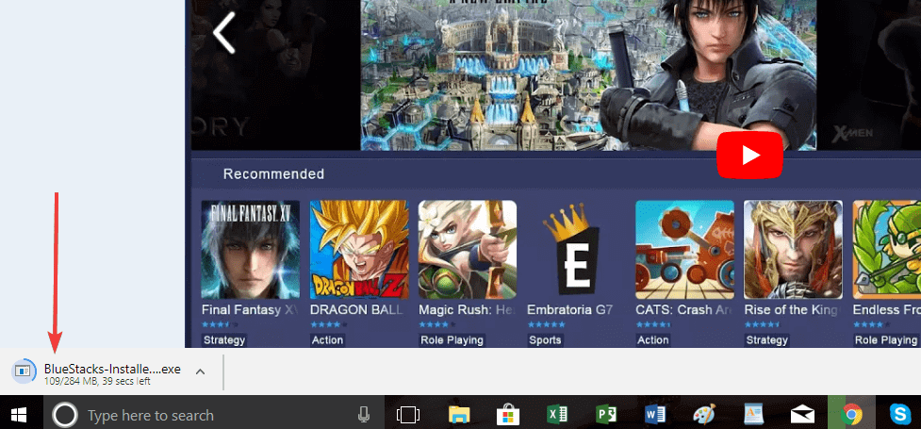The image size is (921, 429).
Task: Click the Embratoria G7 five-star rating
Action: [x=546, y=324]
